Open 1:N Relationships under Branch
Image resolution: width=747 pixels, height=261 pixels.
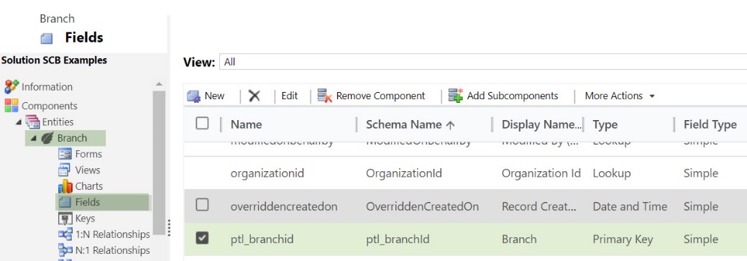(x=112, y=234)
